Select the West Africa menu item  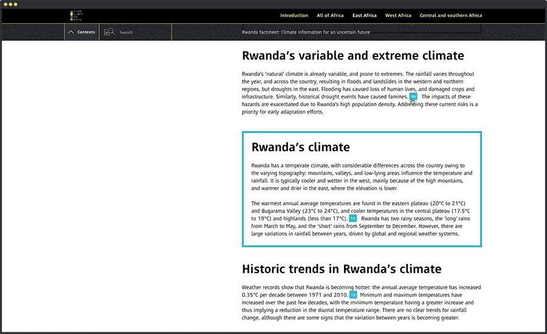[x=398, y=16]
